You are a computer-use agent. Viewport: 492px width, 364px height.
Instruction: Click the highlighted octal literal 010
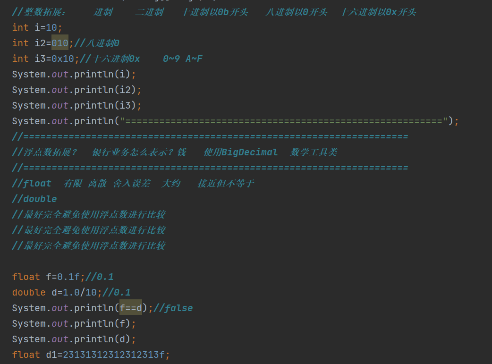coord(60,43)
